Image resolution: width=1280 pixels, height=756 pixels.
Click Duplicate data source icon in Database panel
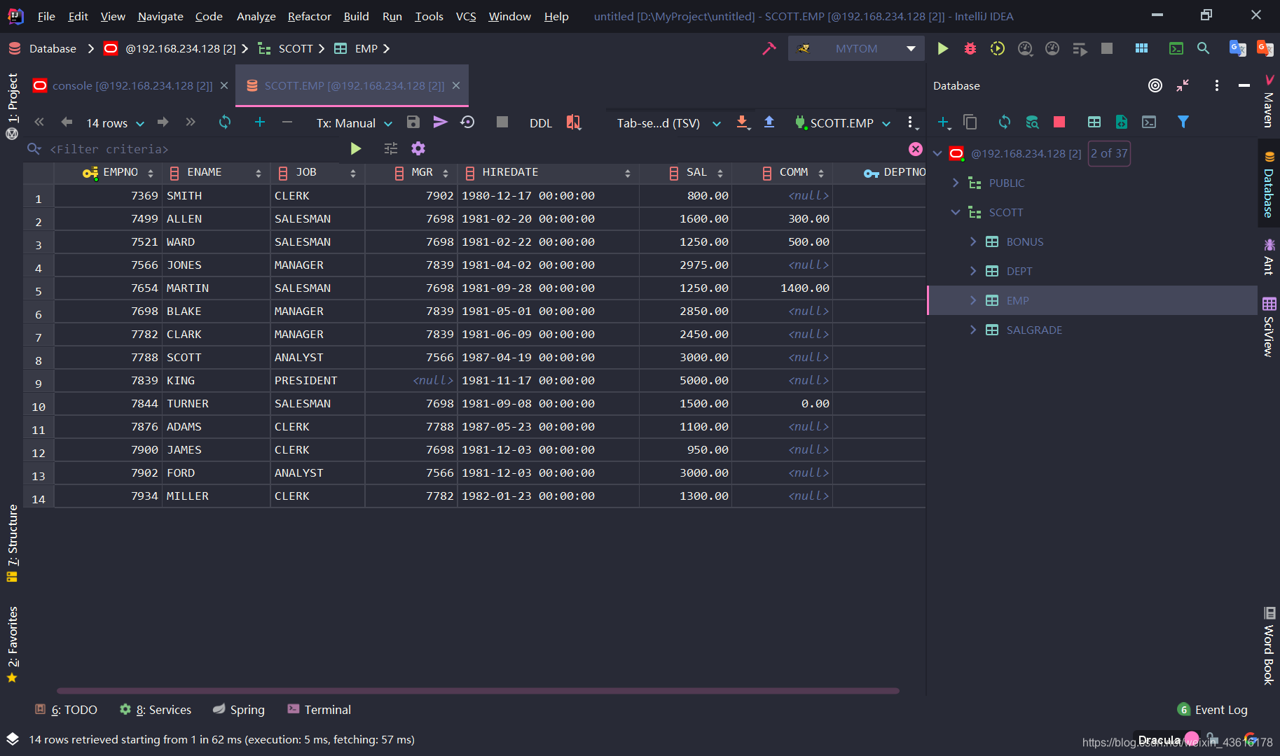point(970,122)
